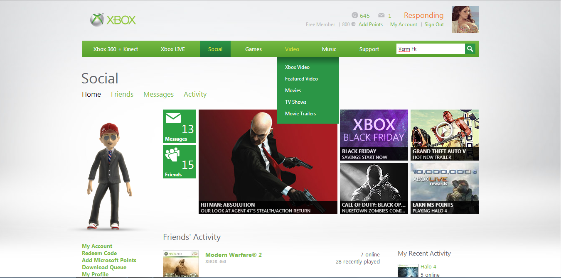Open the Gamerscore G icon
The image size is (561, 278).
tap(354, 15)
